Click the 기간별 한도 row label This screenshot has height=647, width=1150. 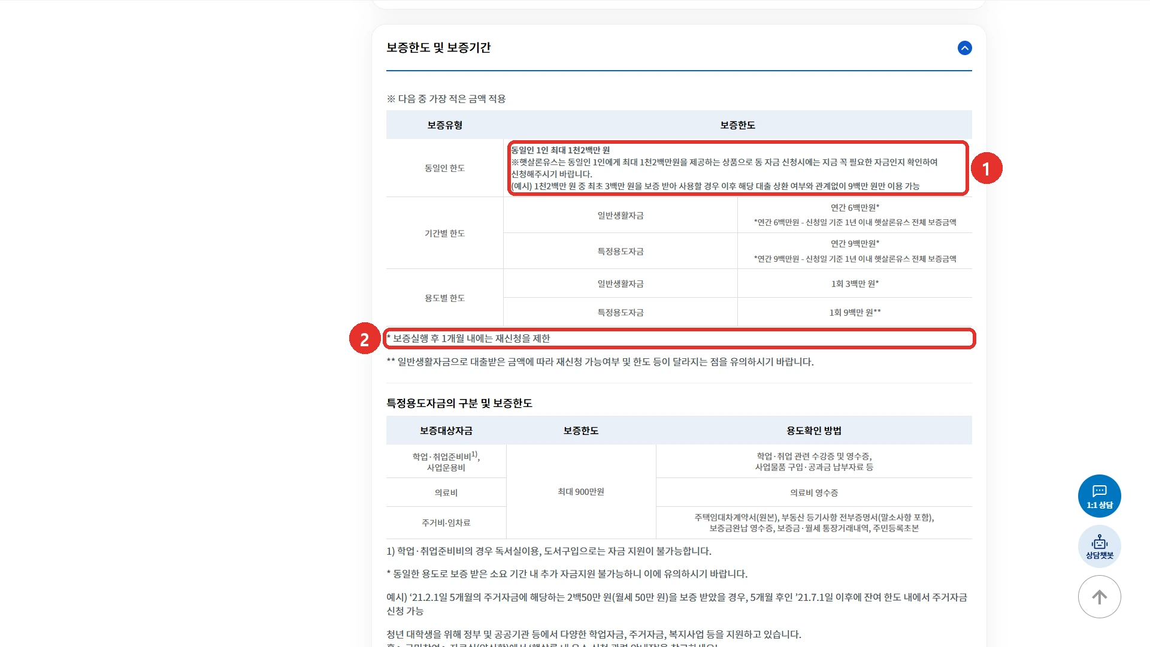coord(444,233)
